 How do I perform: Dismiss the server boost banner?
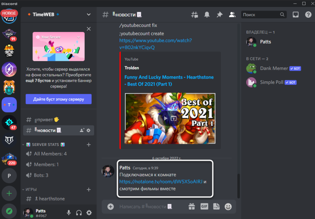89,29
